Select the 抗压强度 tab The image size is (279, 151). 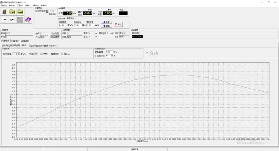5,41
